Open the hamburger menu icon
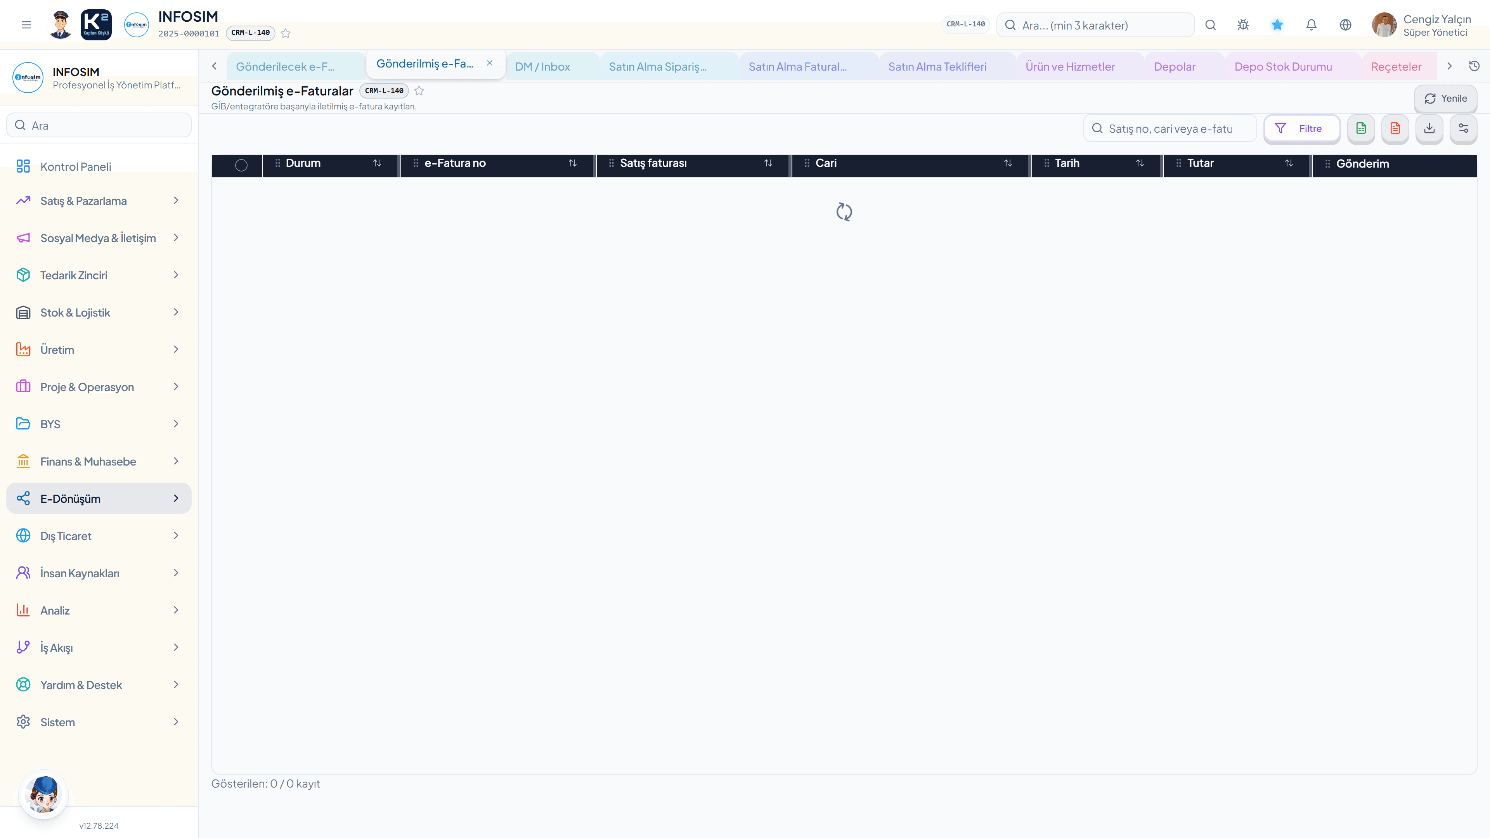The image size is (1490, 838). [x=26, y=25]
